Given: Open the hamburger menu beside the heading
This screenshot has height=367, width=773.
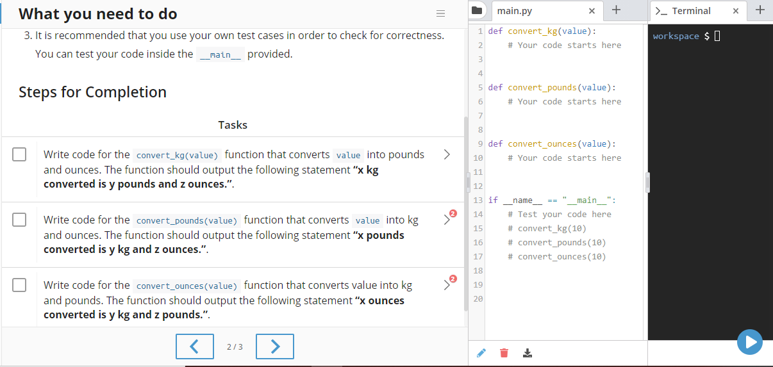Looking at the screenshot, I should click(x=440, y=14).
